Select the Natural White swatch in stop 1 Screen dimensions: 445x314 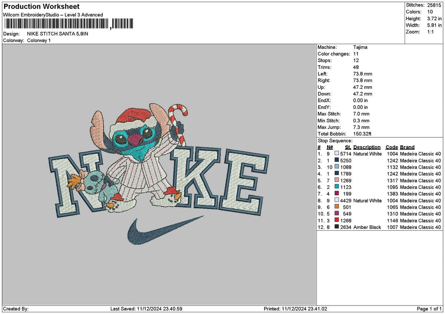coord(337,153)
